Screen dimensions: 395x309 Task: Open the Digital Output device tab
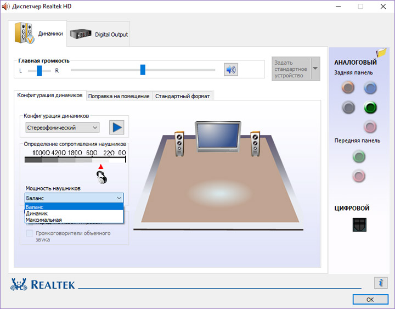point(99,34)
